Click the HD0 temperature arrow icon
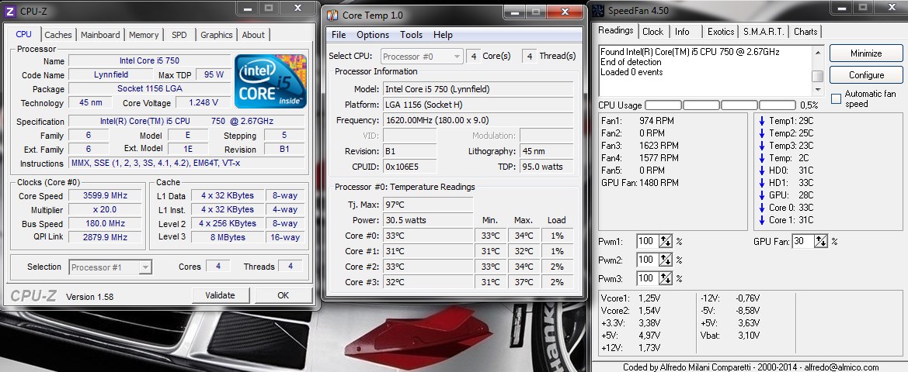The width and height of the screenshot is (908, 372). (762, 170)
